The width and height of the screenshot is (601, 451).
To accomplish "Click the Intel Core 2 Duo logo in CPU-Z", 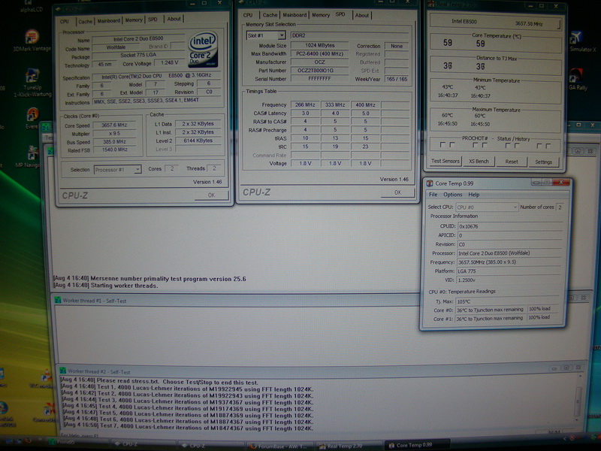I will click(203, 49).
